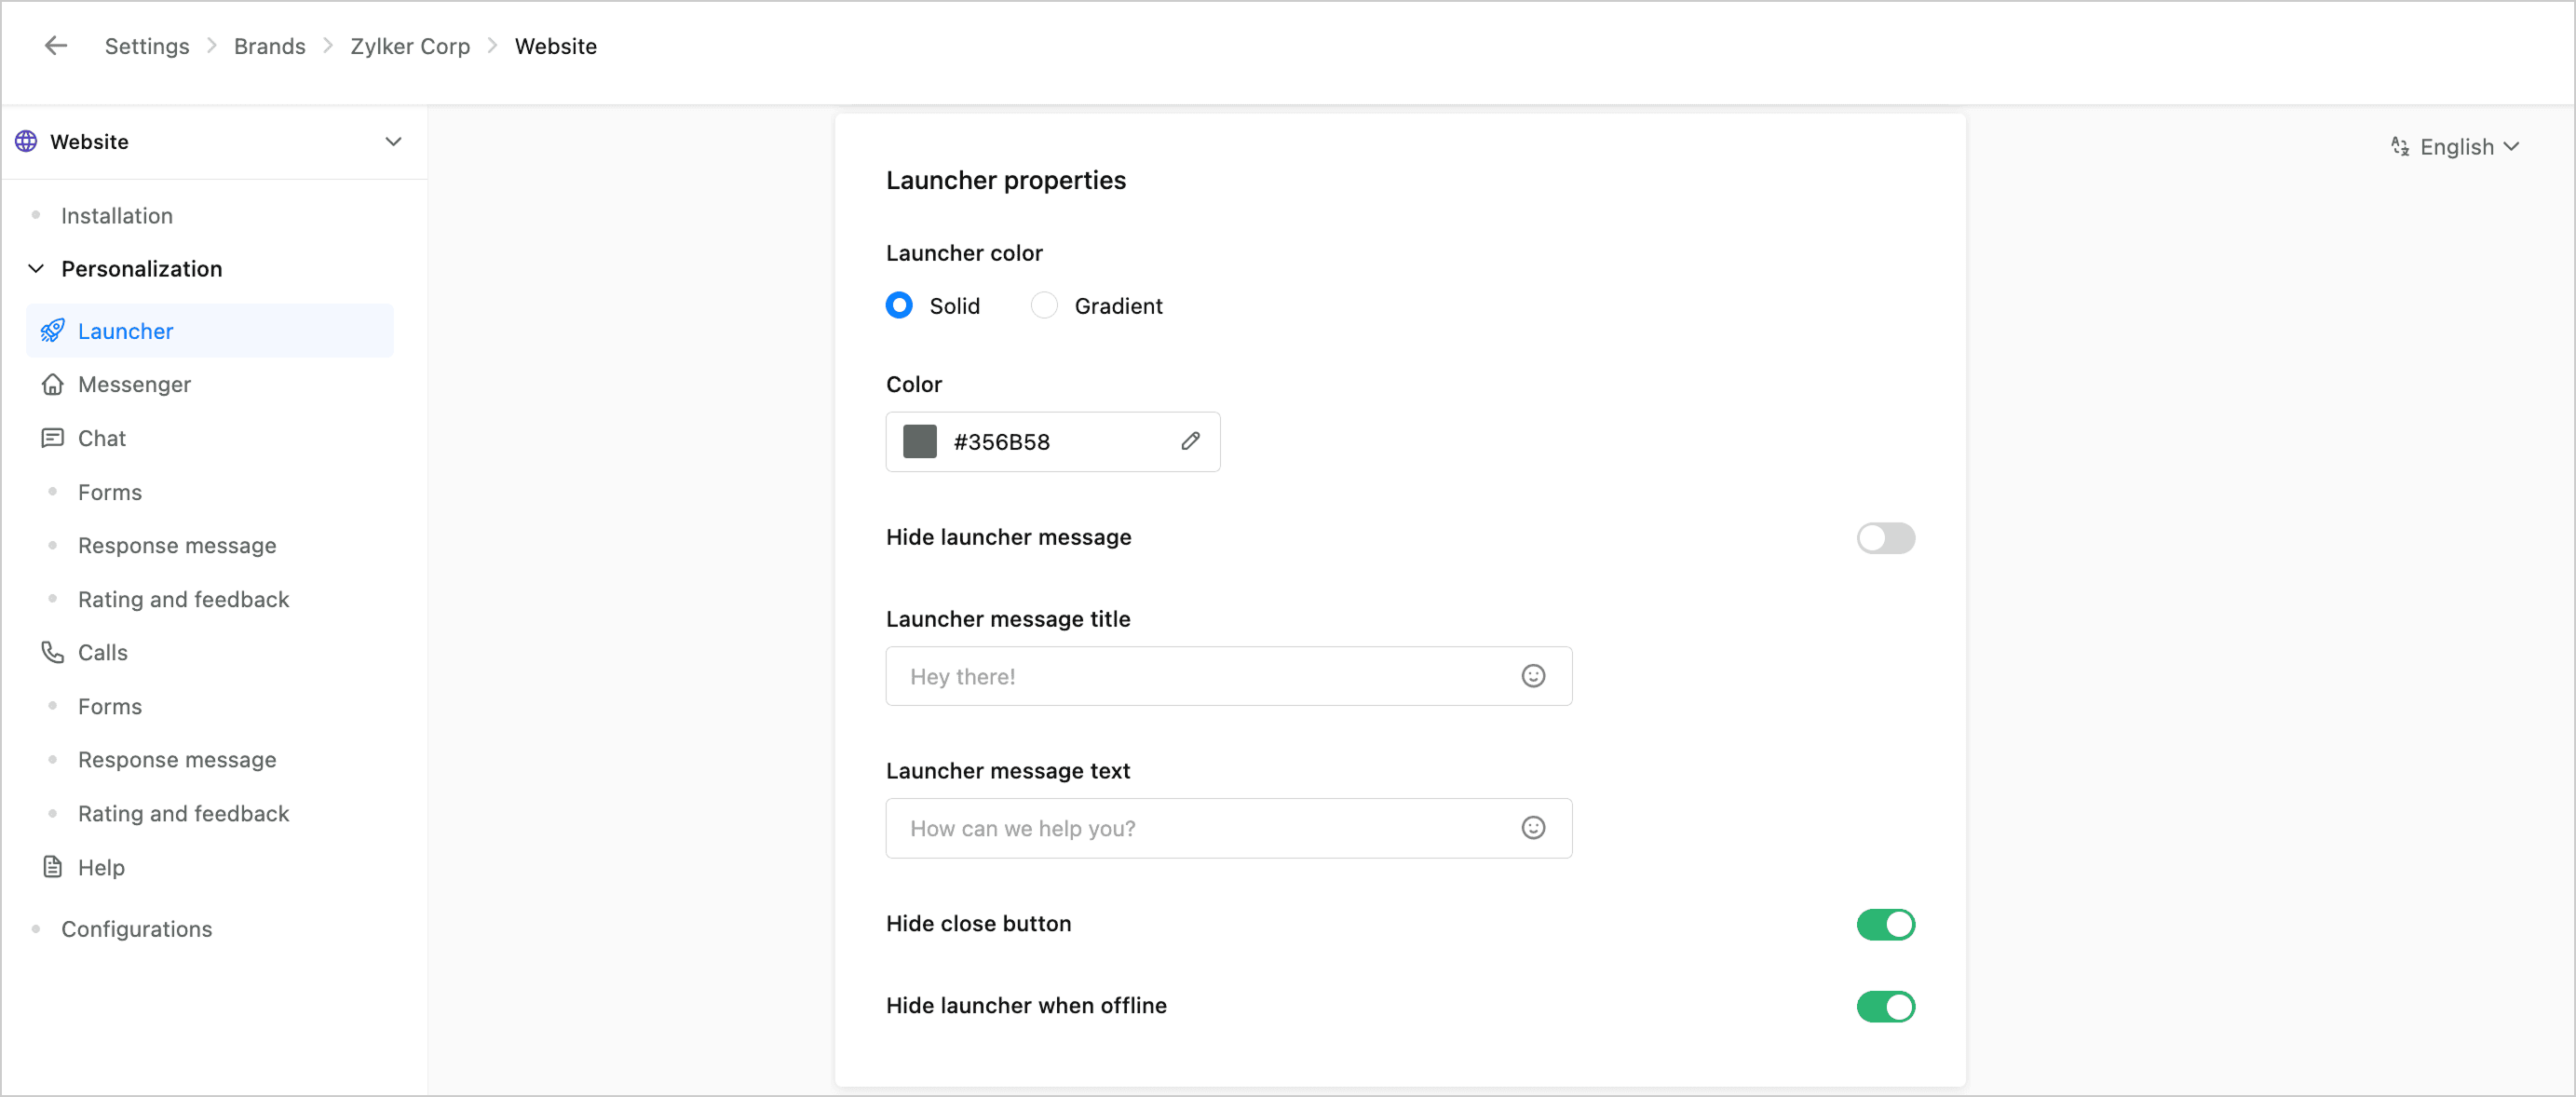Select the Gradient radio button
This screenshot has height=1097, width=2576.
[x=1044, y=306]
